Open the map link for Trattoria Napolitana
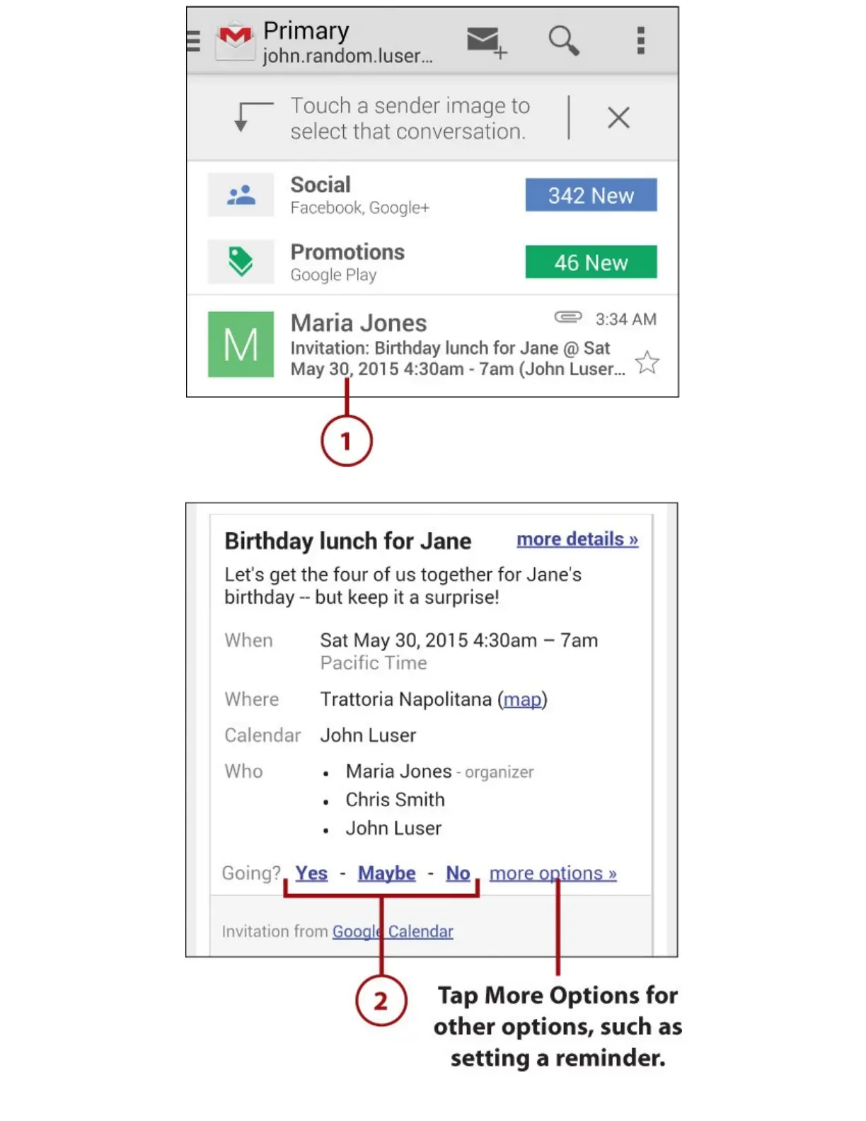Image resolution: width=866 pixels, height=1121 pixels. point(522,699)
